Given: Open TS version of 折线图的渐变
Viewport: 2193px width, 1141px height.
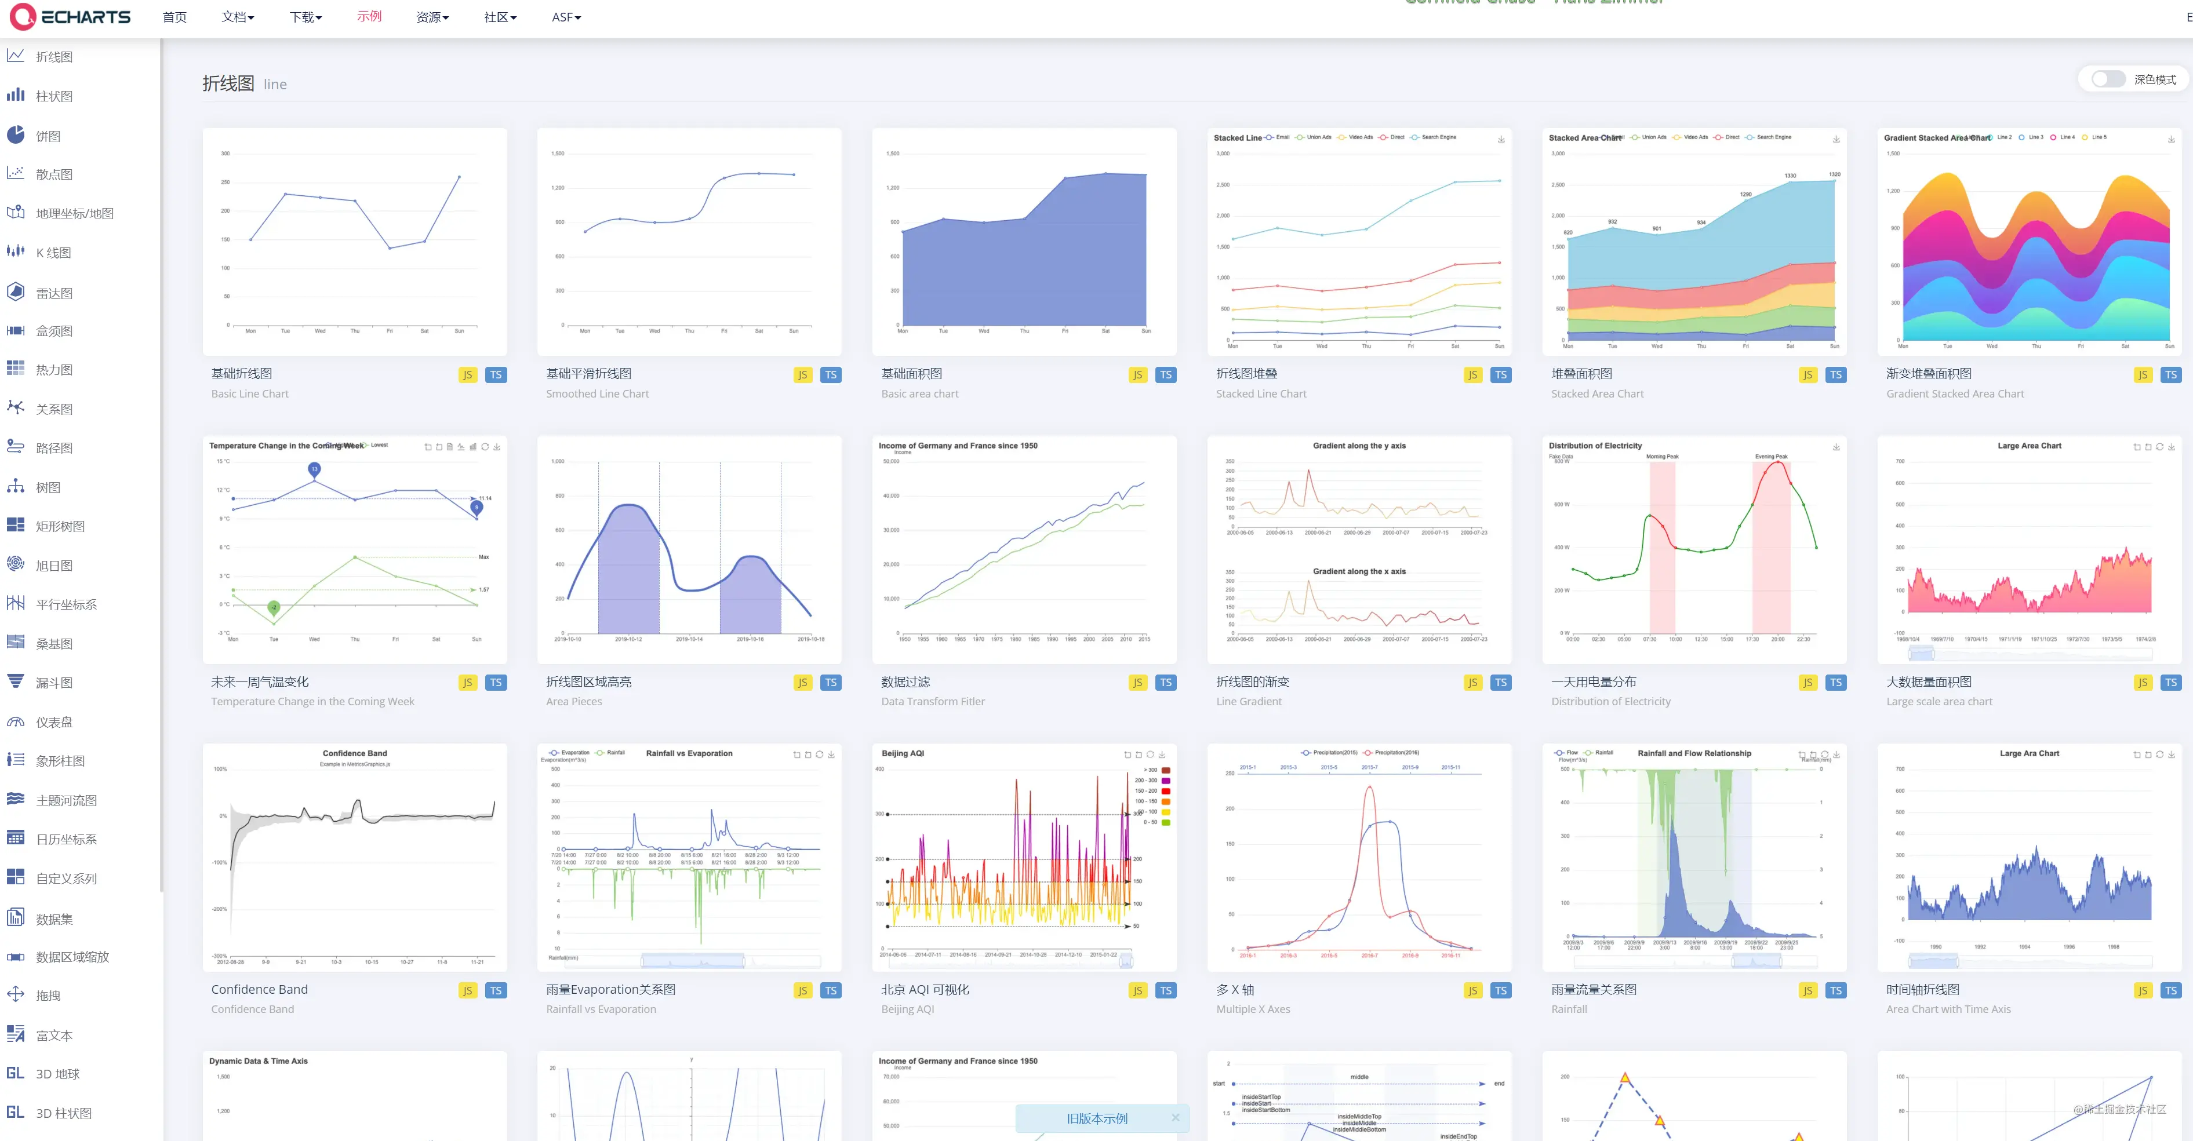Looking at the screenshot, I should click(x=1501, y=683).
